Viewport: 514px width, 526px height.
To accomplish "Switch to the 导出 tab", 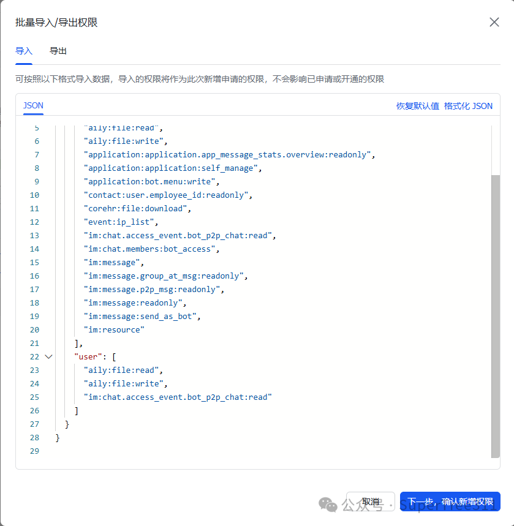I will point(58,51).
